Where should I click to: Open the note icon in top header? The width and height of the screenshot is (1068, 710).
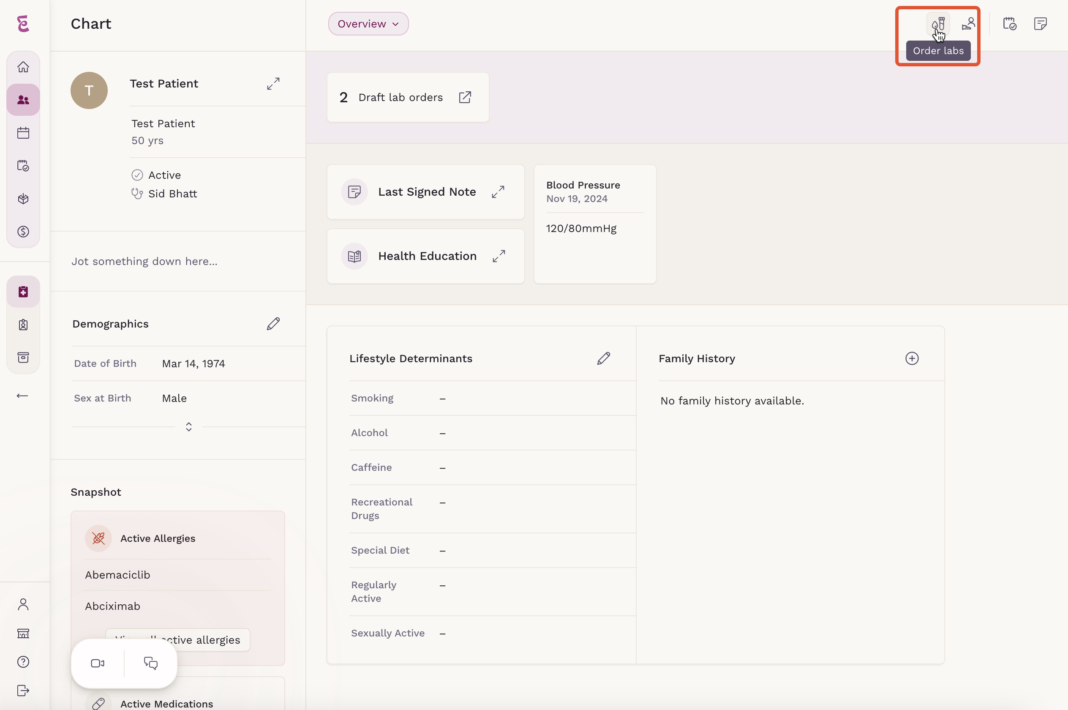pos(1040,24)
